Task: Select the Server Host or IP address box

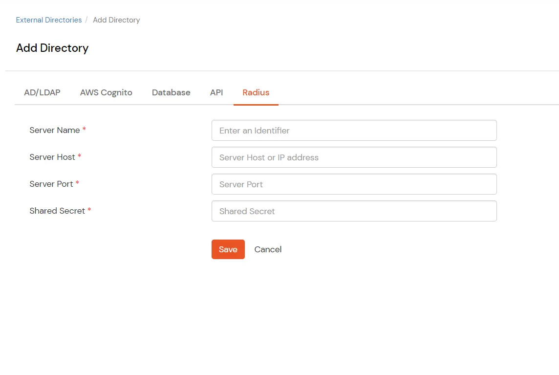Action: click(353, 157)
